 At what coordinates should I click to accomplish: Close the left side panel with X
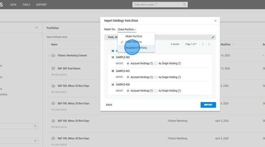click(37, 28)
